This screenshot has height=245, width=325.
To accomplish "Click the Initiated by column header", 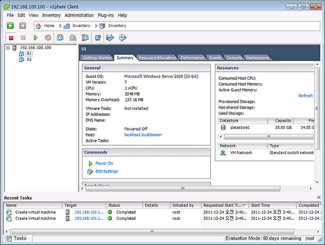I will [x=186, y=205].
